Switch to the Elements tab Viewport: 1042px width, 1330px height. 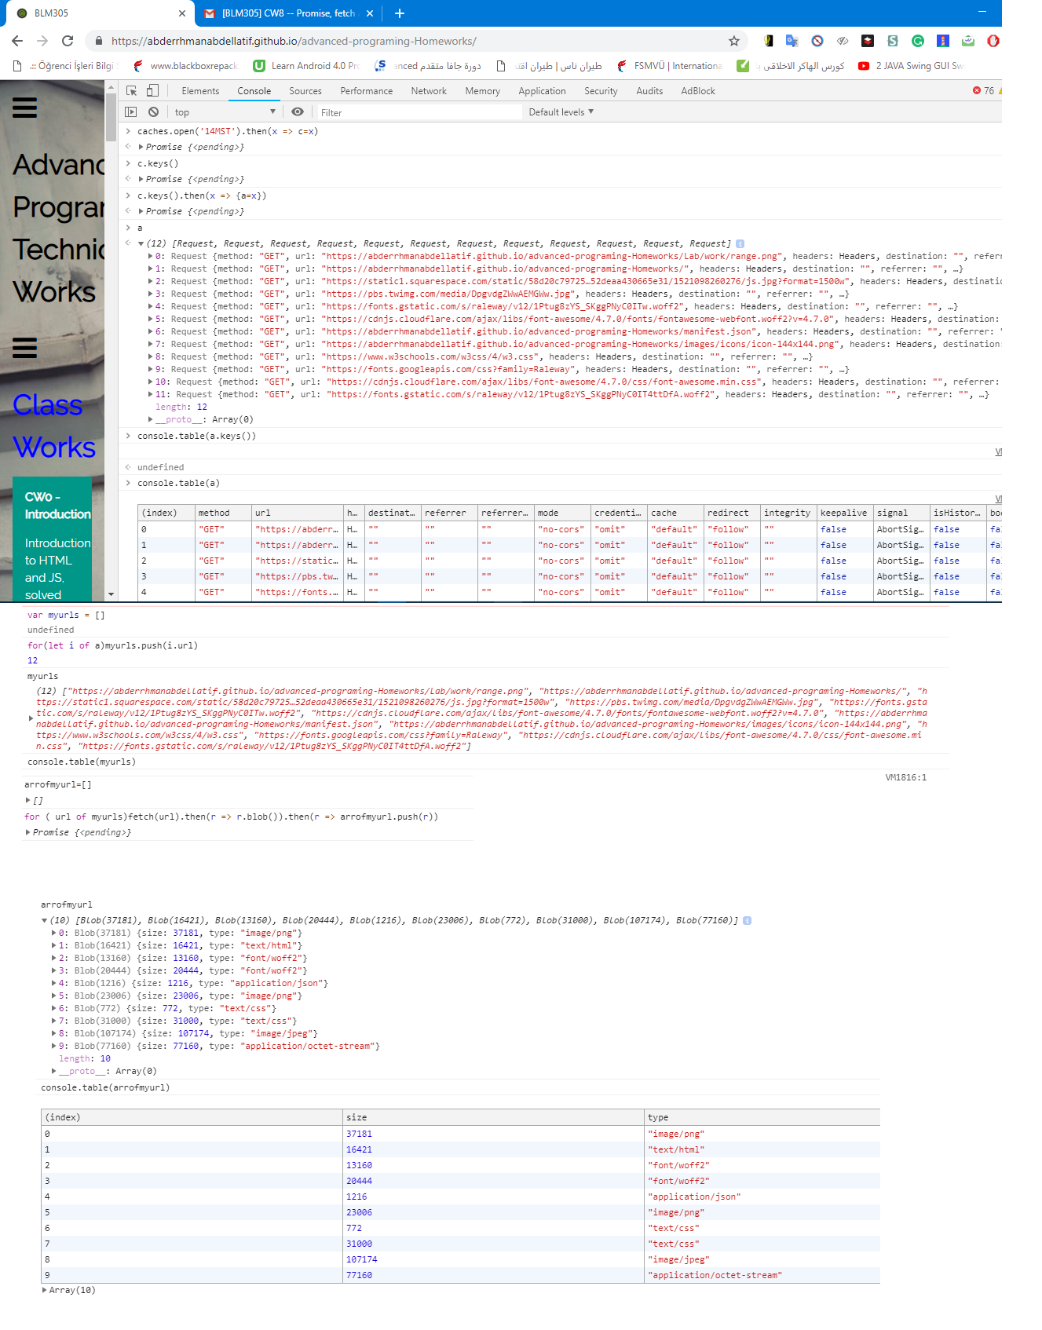pos(200,91)
